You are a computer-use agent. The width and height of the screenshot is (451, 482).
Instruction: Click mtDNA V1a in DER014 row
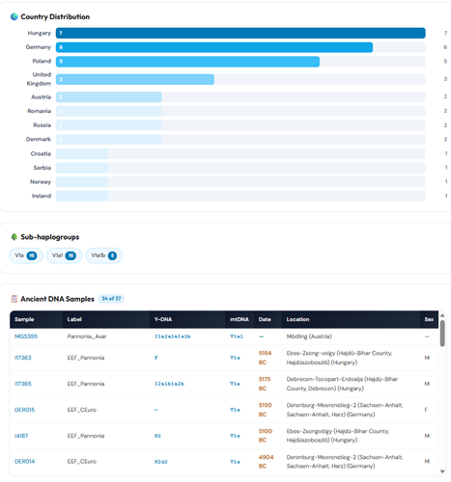click(235, 462)
